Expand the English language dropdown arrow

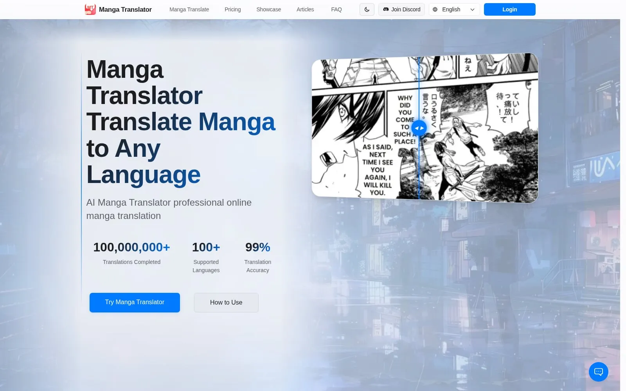pos(472,9)
